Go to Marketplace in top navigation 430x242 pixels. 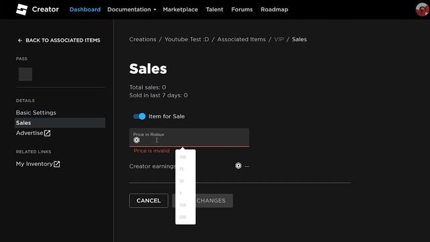point(180,9)
